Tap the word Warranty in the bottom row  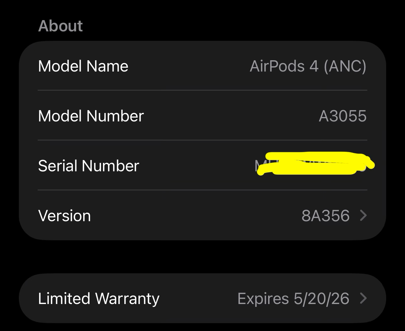tap(127, 298)
